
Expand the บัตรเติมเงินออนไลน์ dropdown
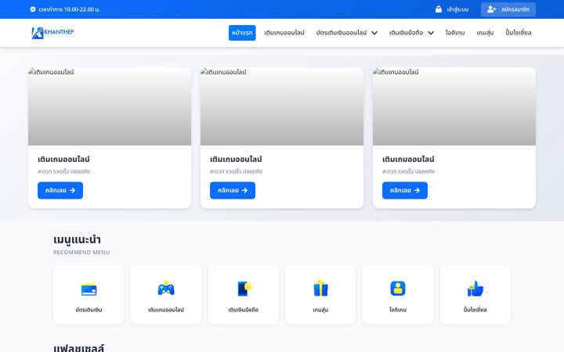[x=347, y=33]
